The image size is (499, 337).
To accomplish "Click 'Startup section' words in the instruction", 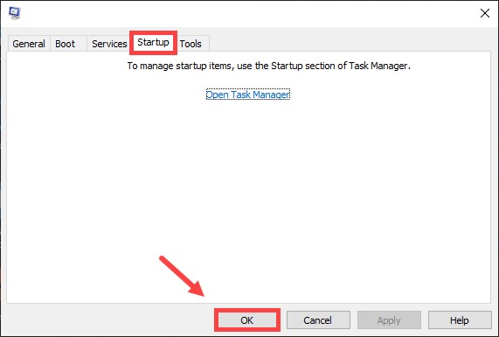I will coord(303,66).
